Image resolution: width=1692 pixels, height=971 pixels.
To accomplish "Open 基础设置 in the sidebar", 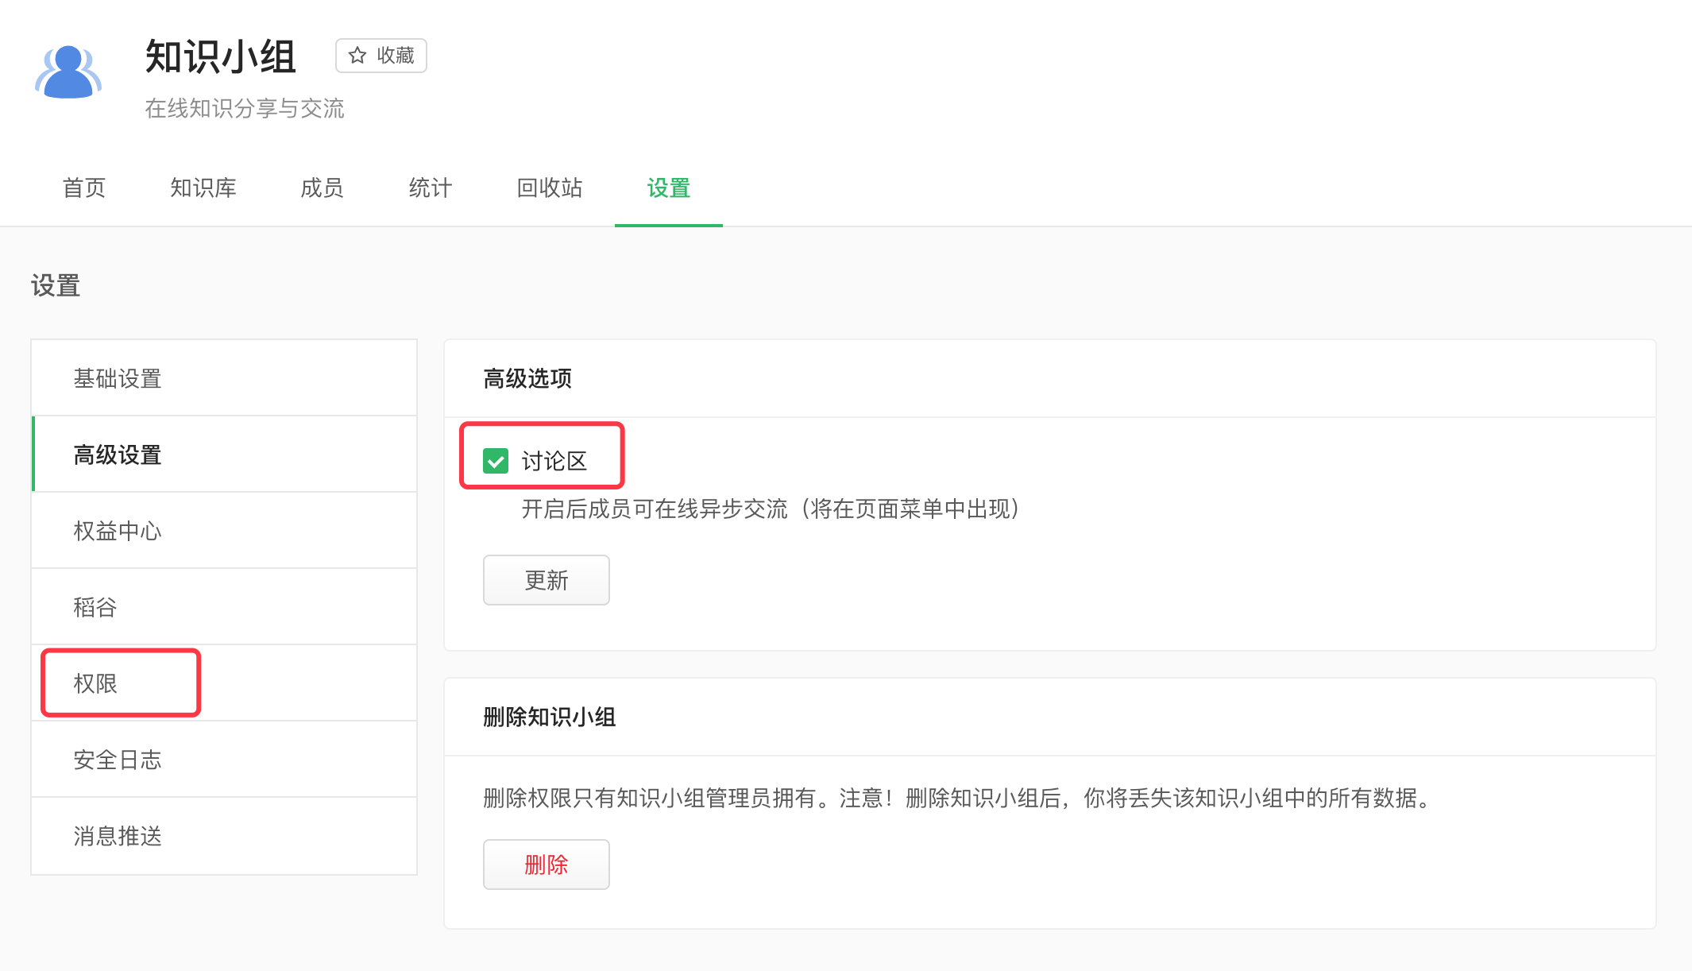I will 118,378.
